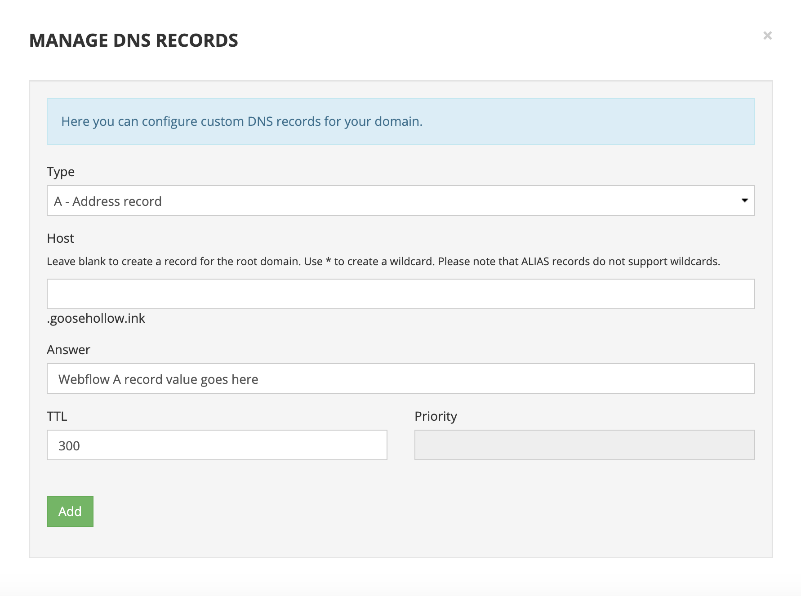
Task: Click the .goosehollow.ink domain suffix text
Action: point(96,318)
